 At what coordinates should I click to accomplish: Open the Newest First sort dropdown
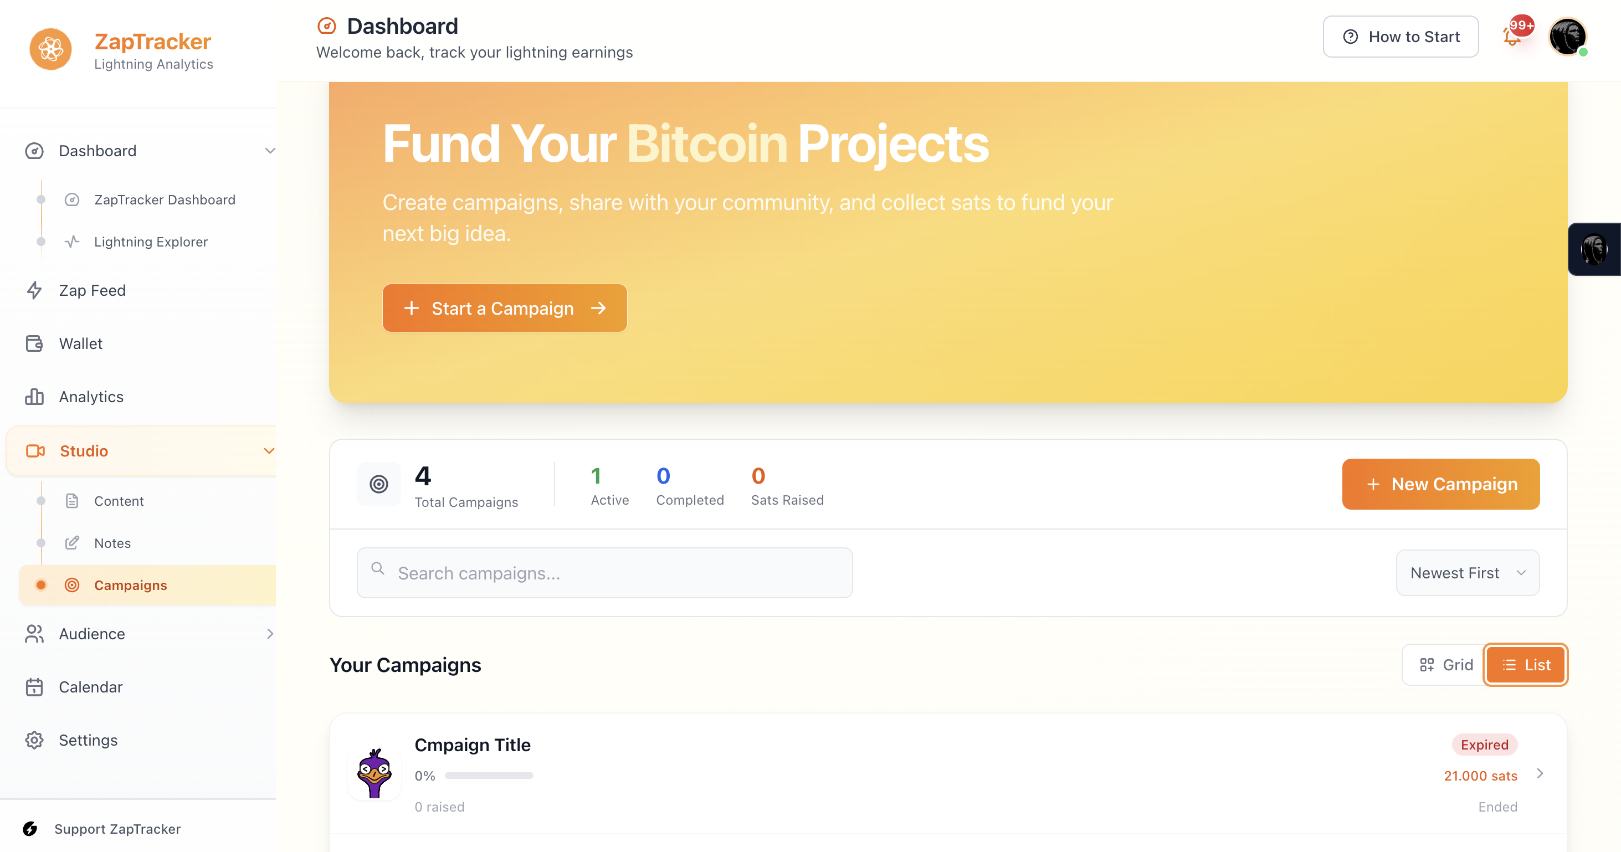(x=1468, y=573)
